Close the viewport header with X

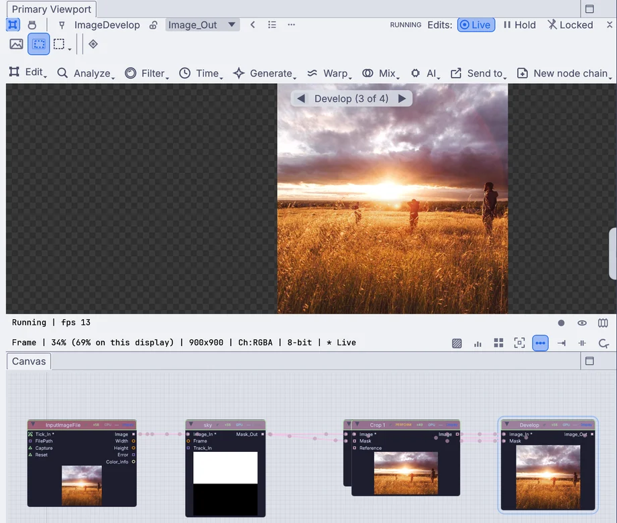pyautogui.click(x=610, y=25)
